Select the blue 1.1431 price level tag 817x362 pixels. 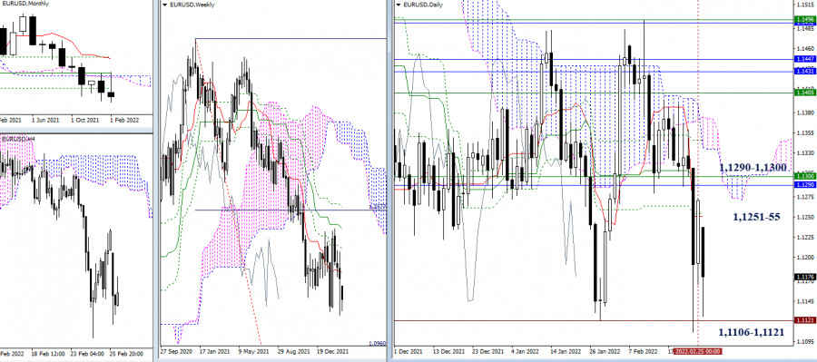pyautogui.click(x=804, y=71)
